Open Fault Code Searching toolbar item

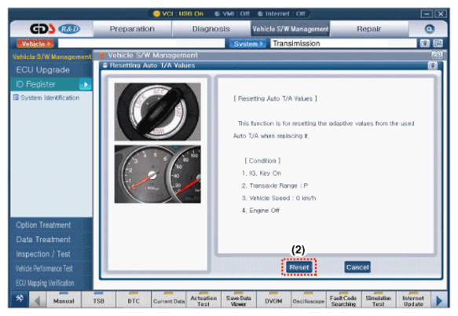[x=343, y=299]
